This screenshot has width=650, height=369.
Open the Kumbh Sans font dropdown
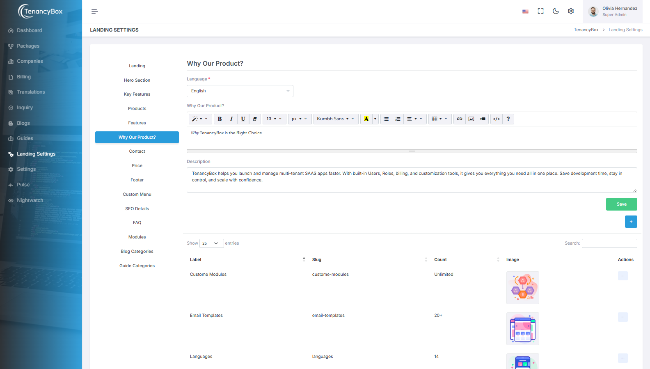point(336,119)
